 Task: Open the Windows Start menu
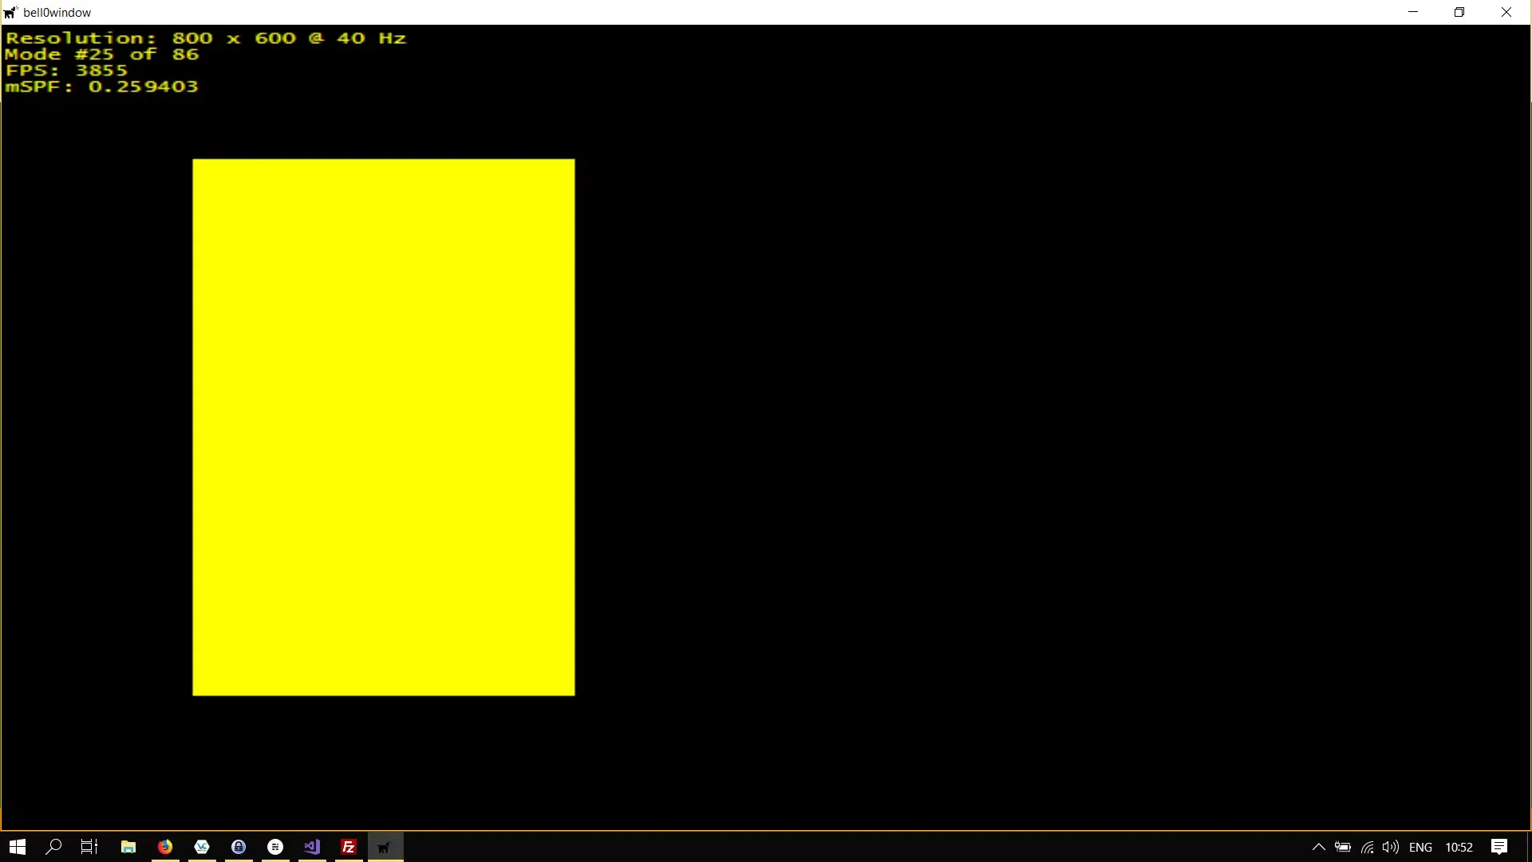[x=18, y=847]
